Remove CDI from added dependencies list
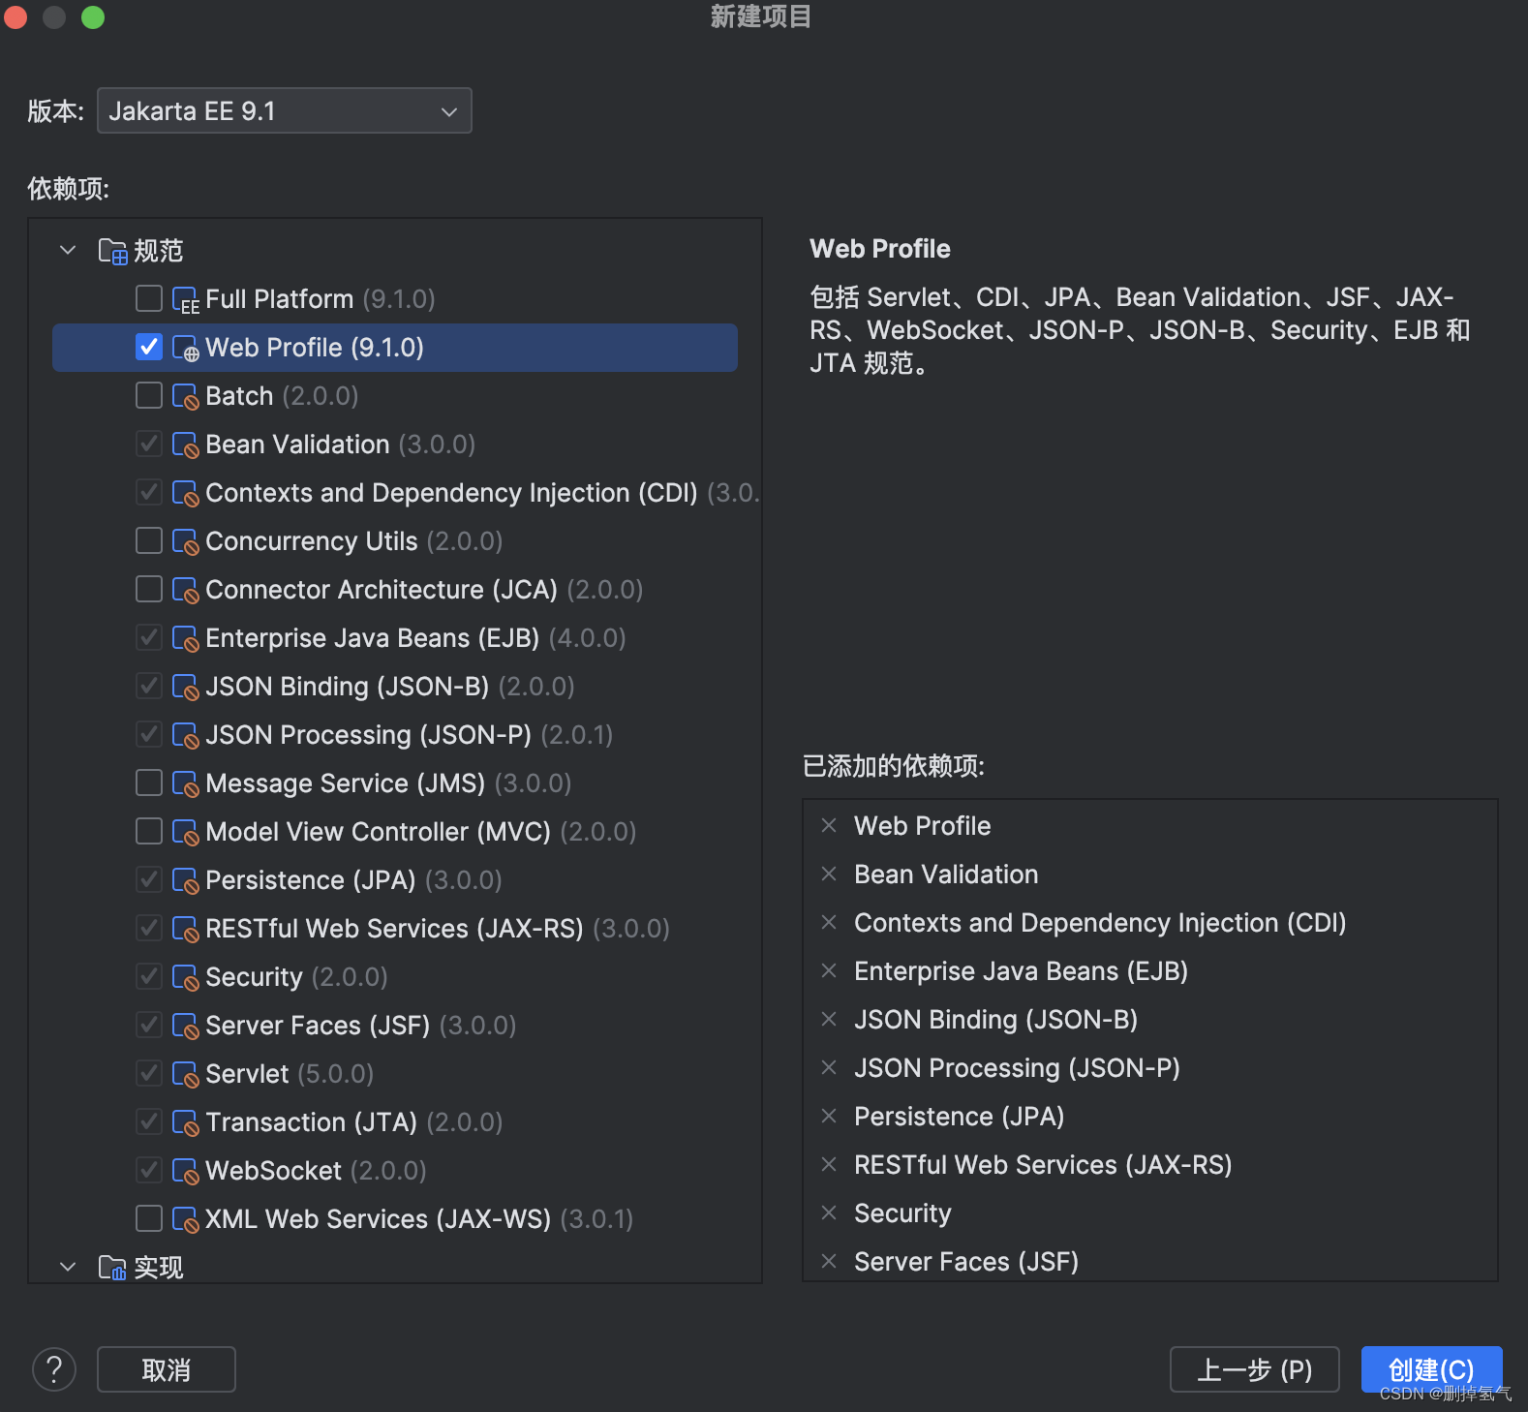This screenshot has width=1528, height=1412. (829, 922)
